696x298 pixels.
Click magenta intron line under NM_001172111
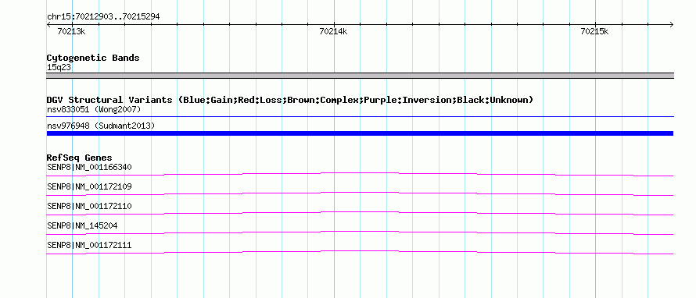click(x=360, y=250)
